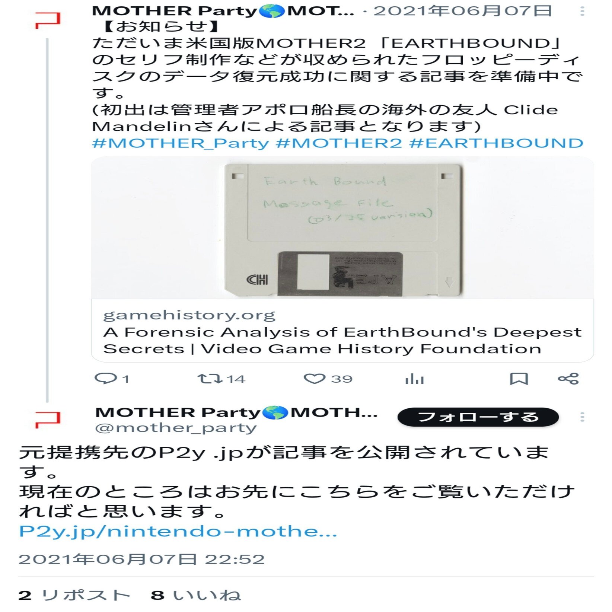Open the reply tweet's red avatar
This screenshot has width=612, height=612.
(48, 420)
